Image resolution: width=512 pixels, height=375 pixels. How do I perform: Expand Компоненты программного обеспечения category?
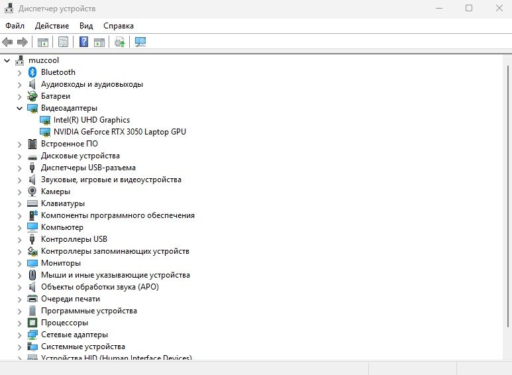click(x=20, y=216)
